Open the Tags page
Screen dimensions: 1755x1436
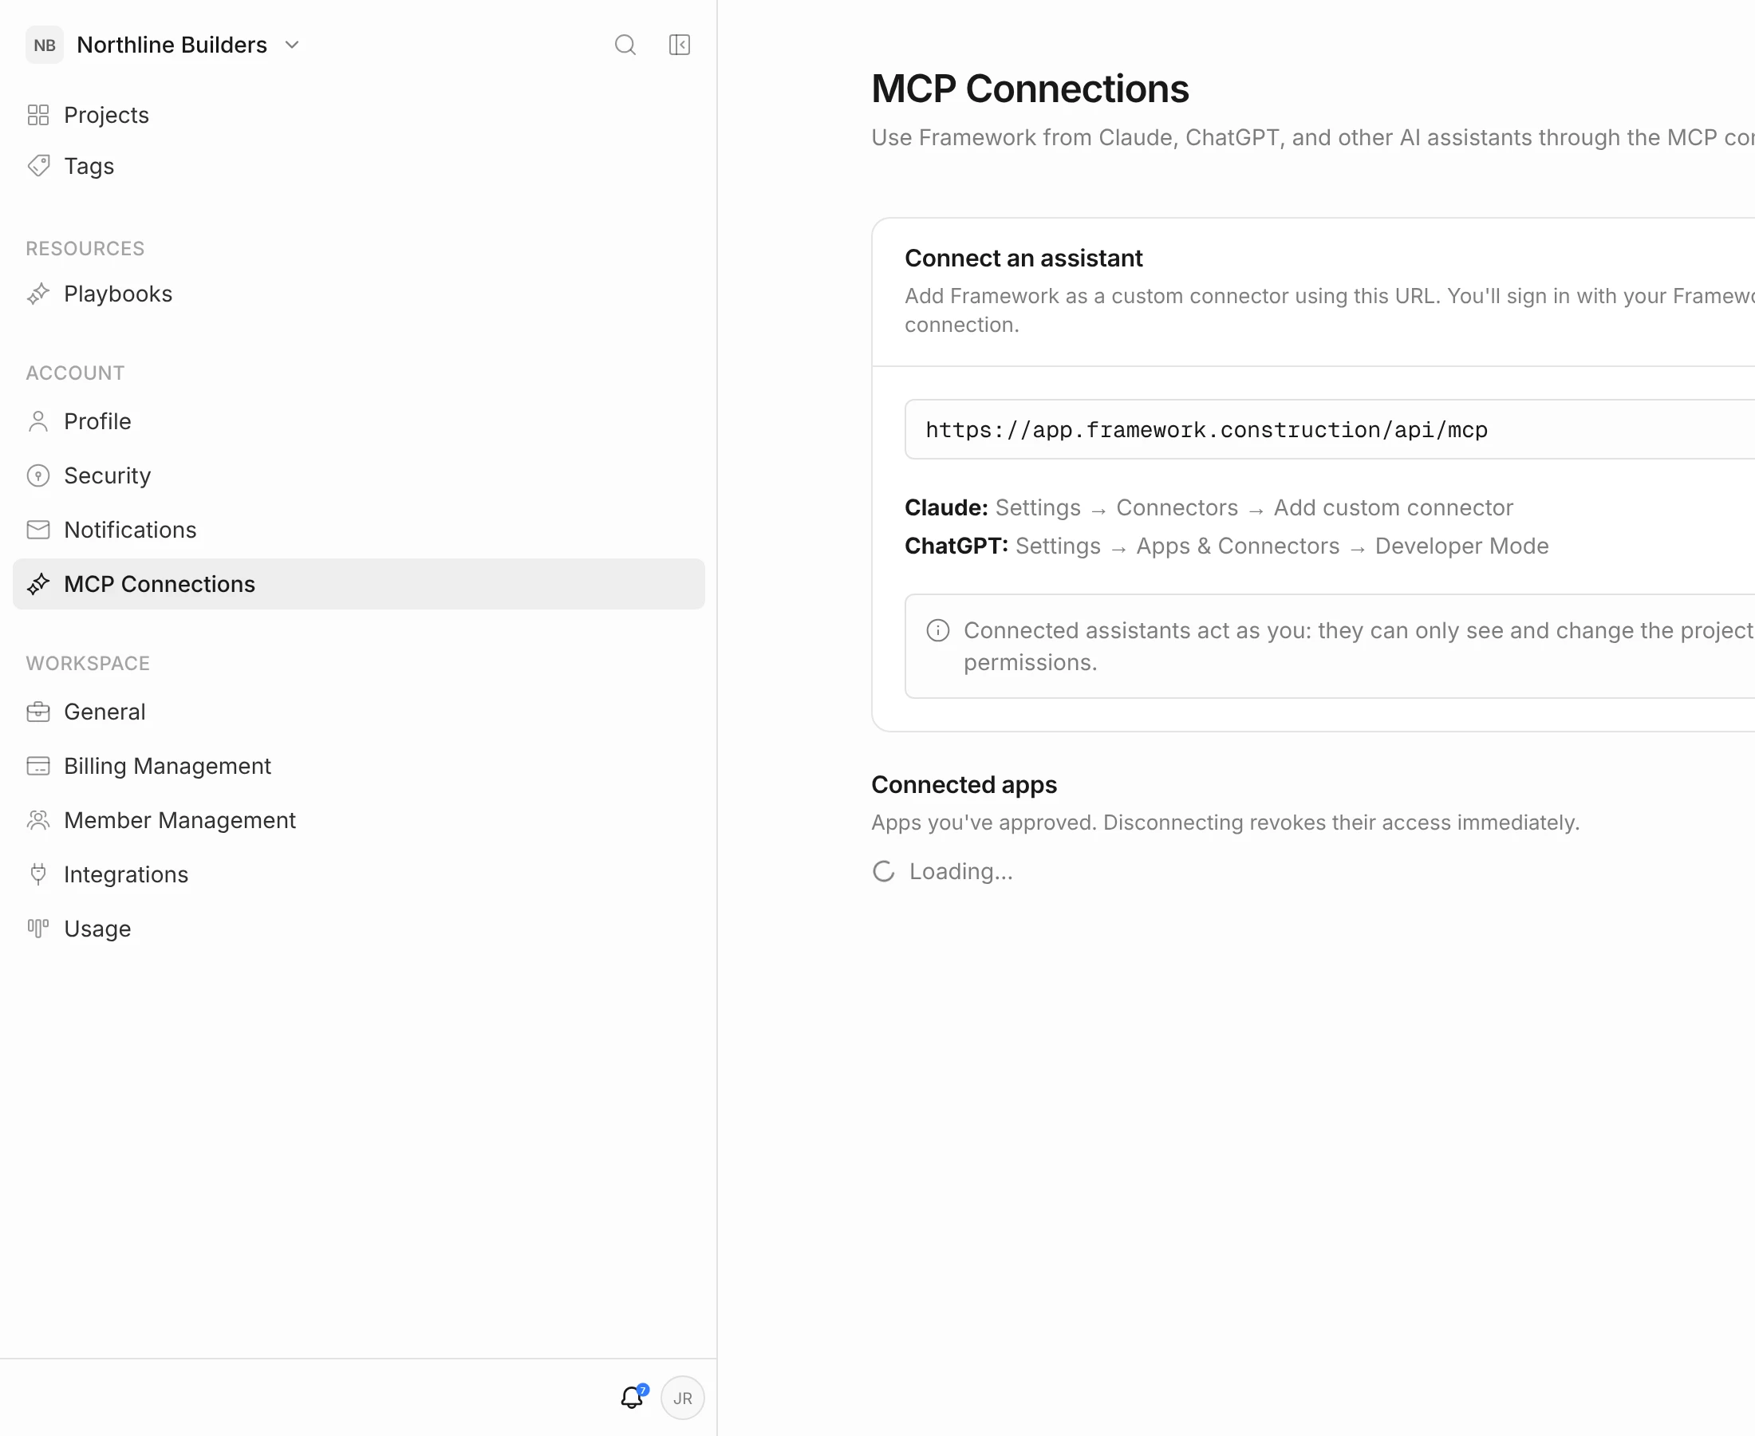click(359, 165)
